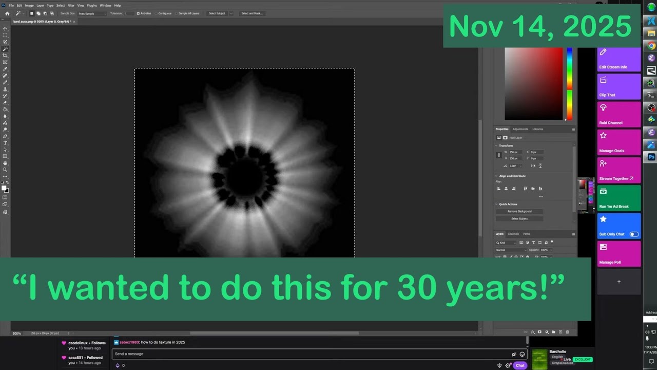Select the Frame tool

[5, 62]
